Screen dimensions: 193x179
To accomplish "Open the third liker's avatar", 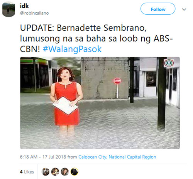I will tap(65, 172).
